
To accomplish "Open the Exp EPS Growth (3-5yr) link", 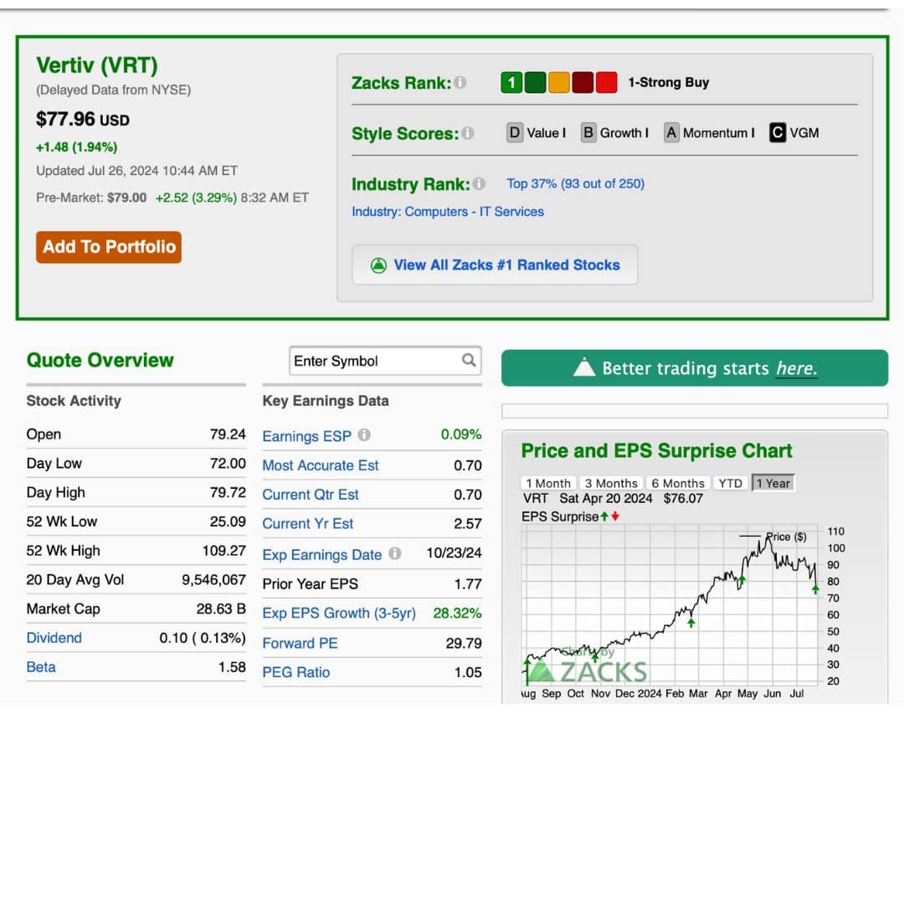I will click(x=339, y=613).
